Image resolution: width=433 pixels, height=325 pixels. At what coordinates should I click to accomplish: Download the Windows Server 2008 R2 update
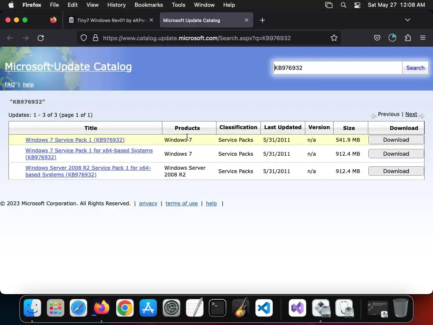(x=396, y=171)
